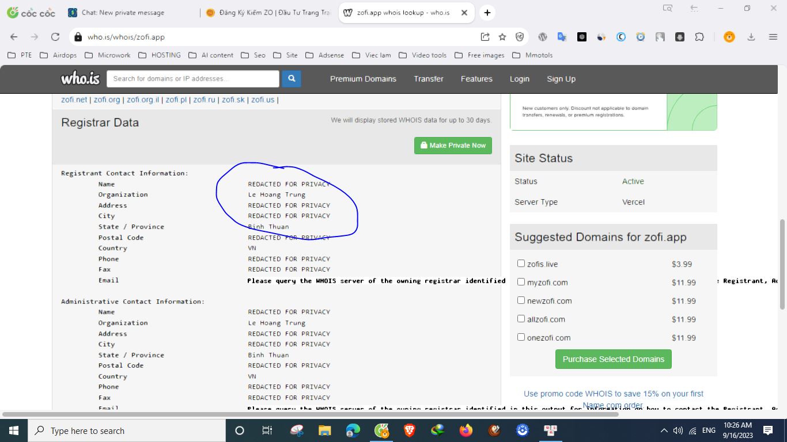The width and height of the screenshot is (787, 442).
Task: Switch to the Chat: New private message tab
Action: click(123, 13)
